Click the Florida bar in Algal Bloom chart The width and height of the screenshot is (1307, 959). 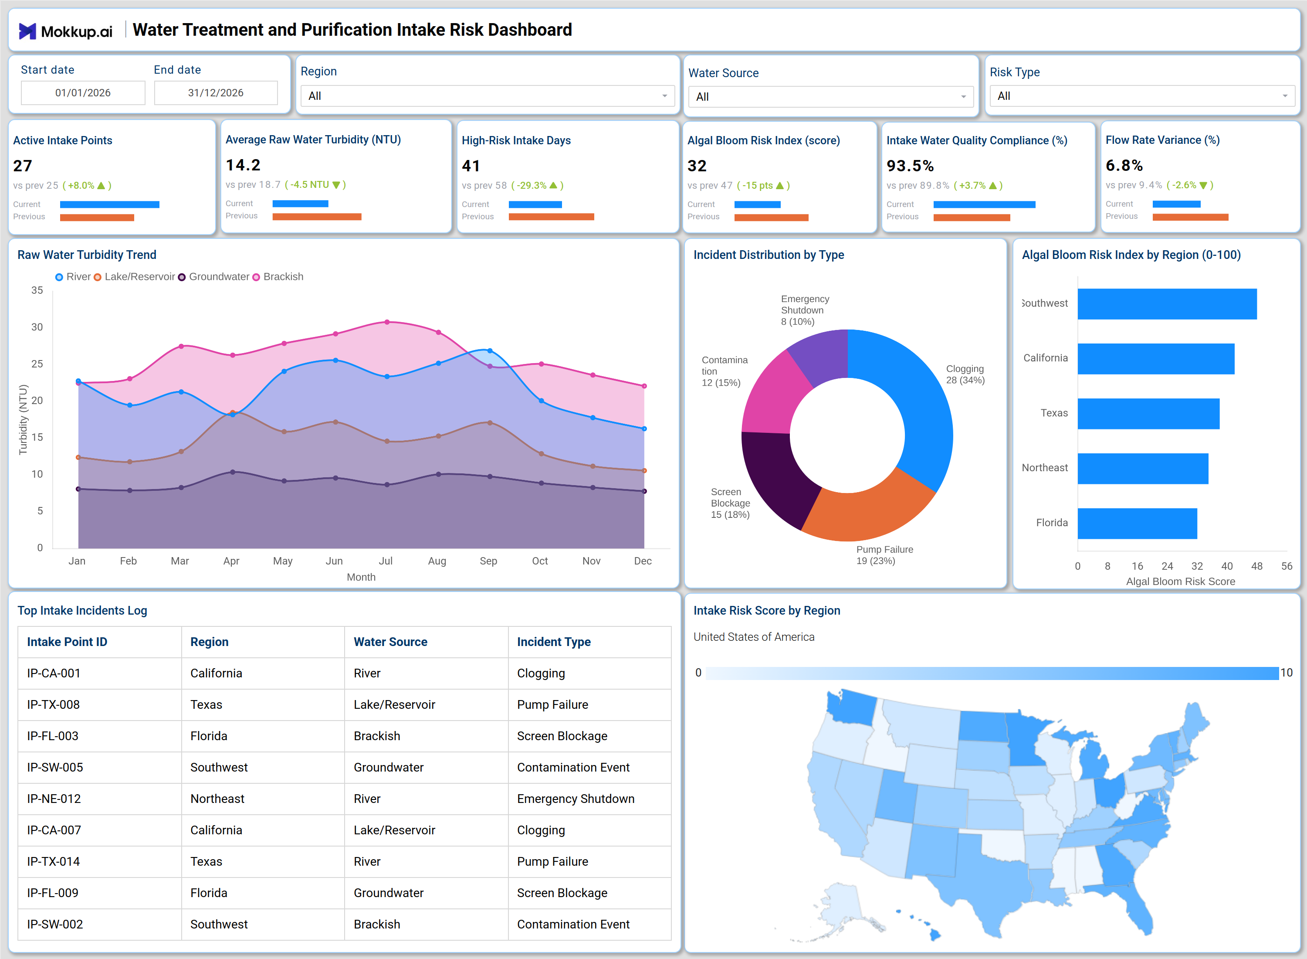[x=1138, y=524]
